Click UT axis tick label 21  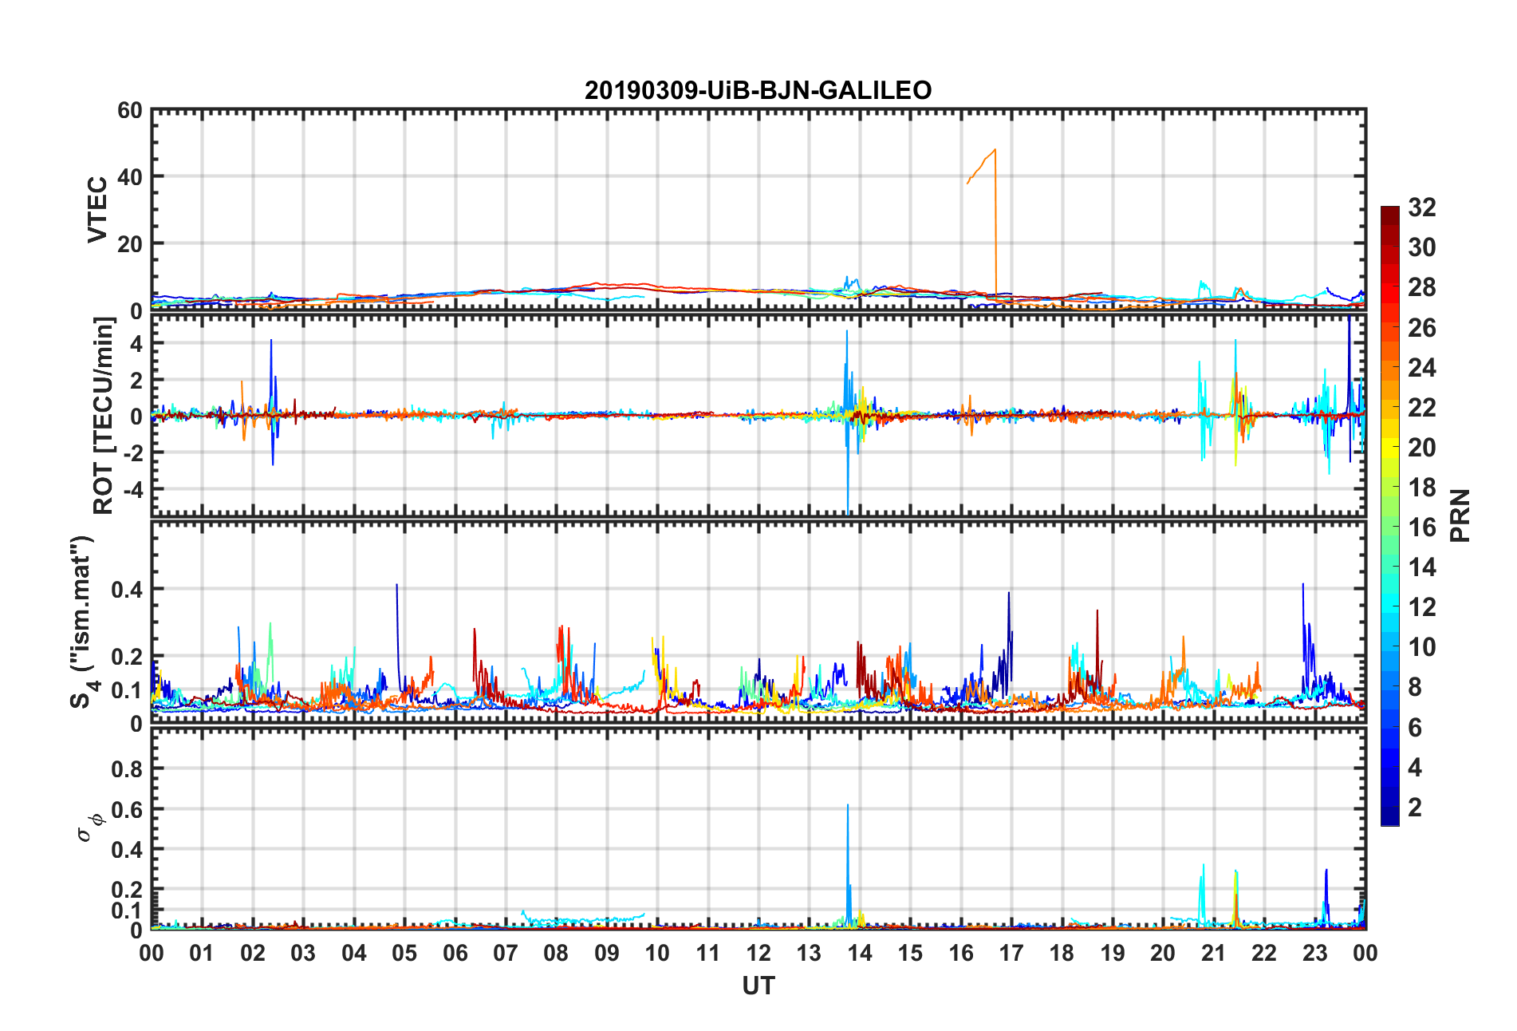tap(1214, 953)
